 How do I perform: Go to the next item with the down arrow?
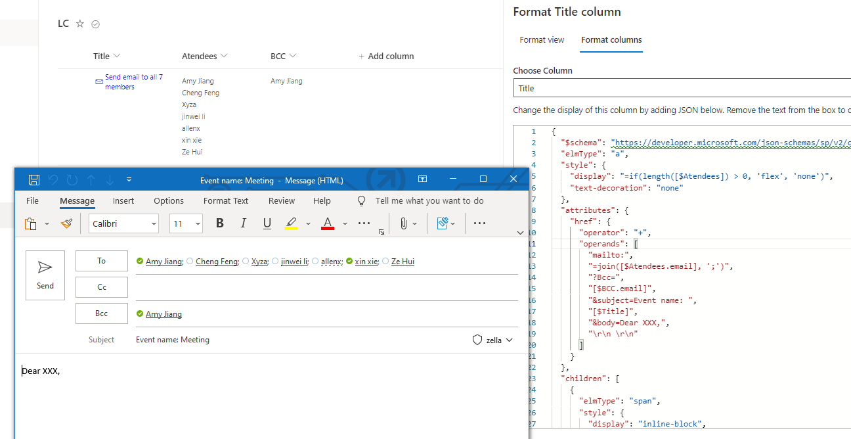click(110, 179)
